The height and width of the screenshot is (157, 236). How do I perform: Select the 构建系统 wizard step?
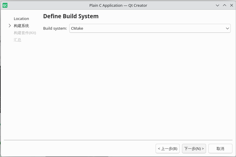tap(21, 26)
